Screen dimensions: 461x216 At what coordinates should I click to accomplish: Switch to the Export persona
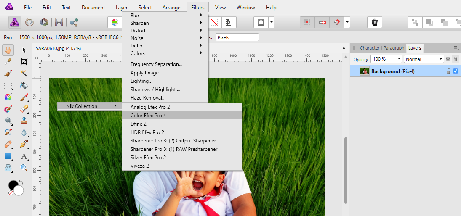point(74,22)
